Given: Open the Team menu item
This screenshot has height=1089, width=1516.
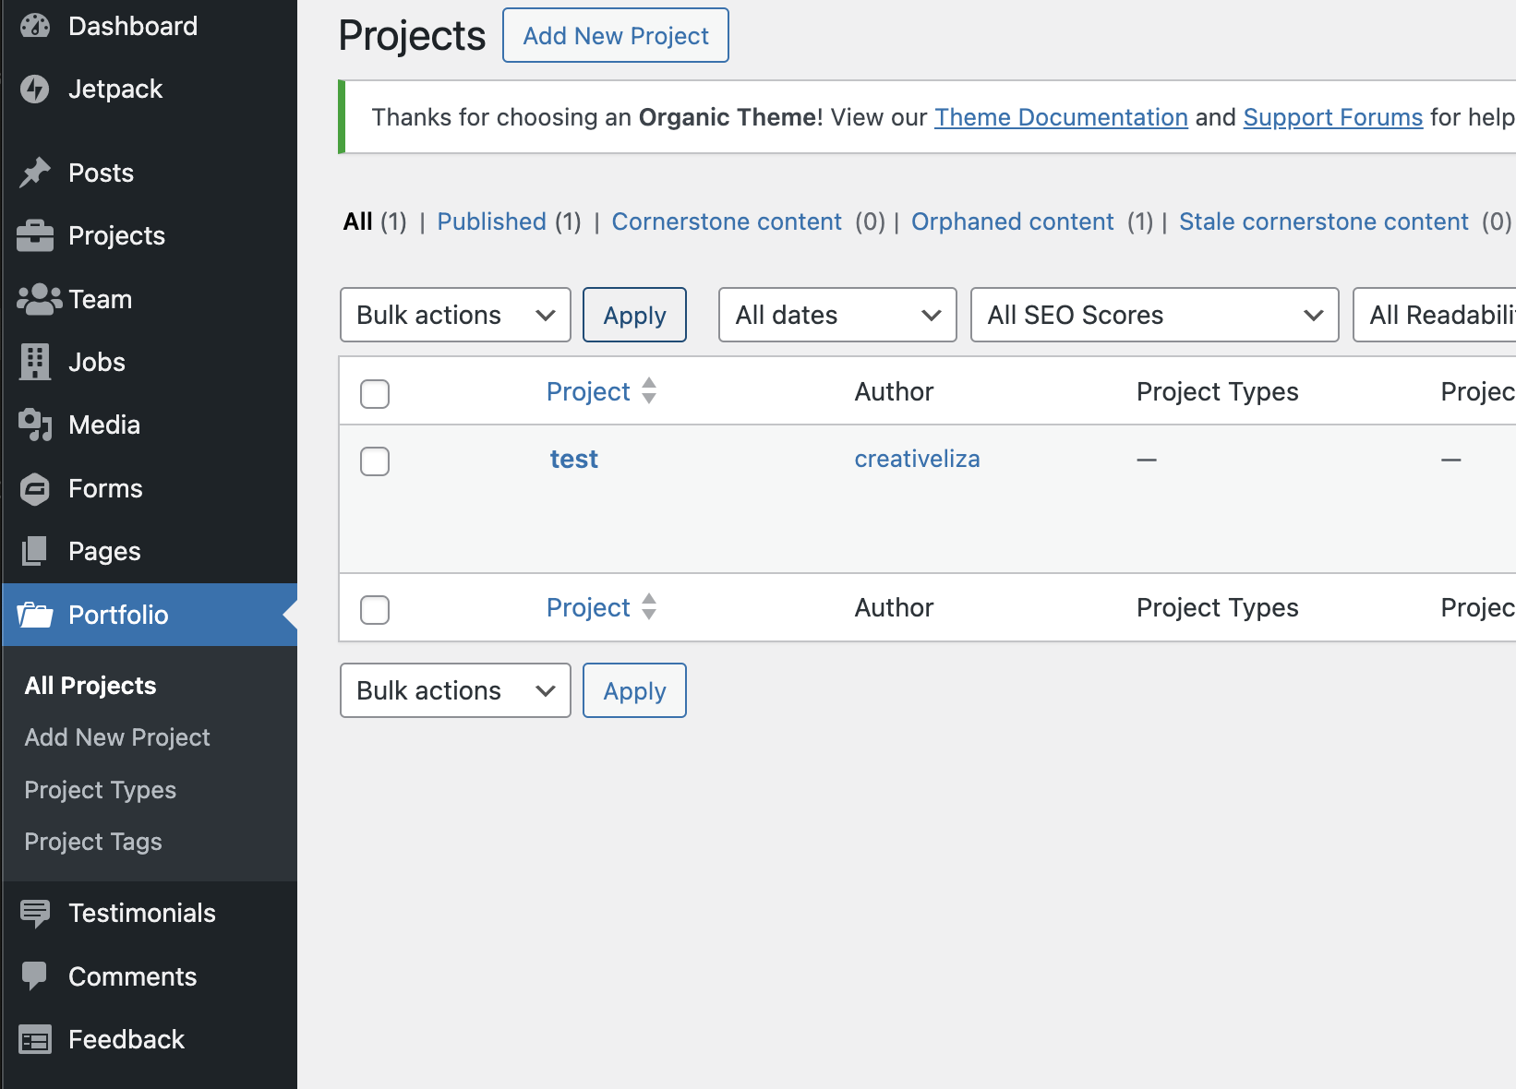Looking at the screenshot, I should click(x=101, y=299).
